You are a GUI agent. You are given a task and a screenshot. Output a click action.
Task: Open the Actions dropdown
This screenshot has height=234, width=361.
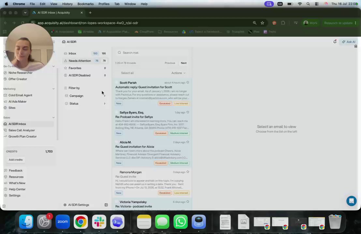(x=179, y=73)
